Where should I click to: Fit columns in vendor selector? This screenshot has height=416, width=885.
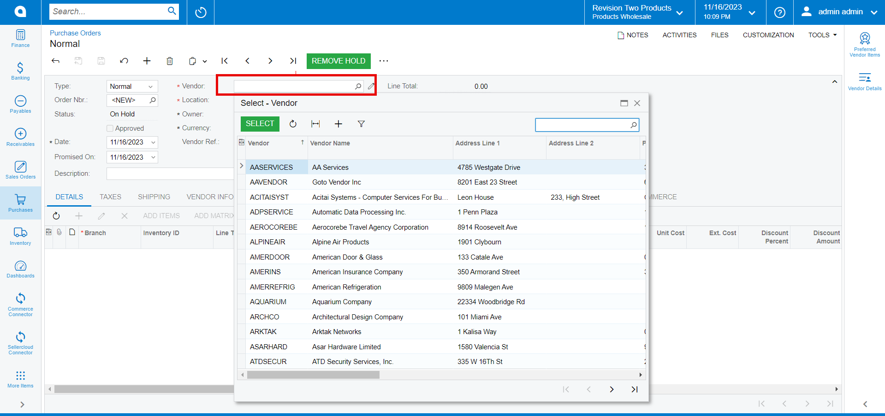[315, 124]
